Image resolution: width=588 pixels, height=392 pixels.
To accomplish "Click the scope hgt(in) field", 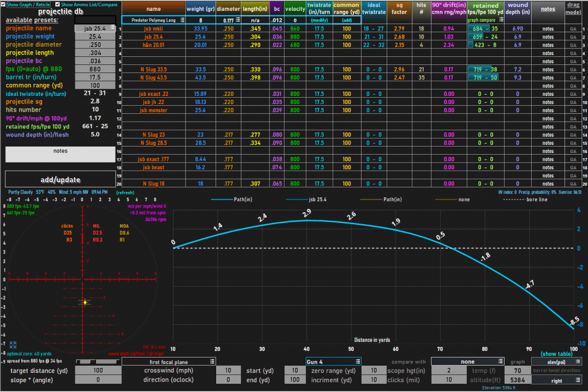I will (449, 370).
